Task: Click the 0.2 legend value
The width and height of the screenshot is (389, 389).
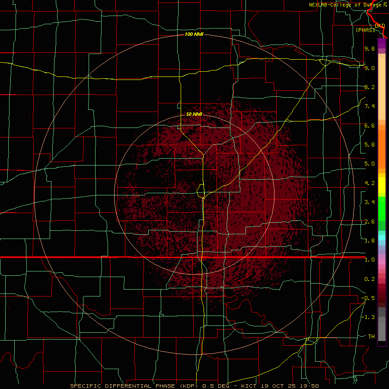Action: (370, 279)
